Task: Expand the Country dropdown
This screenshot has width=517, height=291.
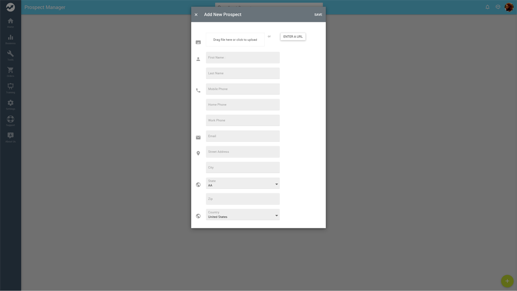Action: pyautogui.click(x=242, y=215)
